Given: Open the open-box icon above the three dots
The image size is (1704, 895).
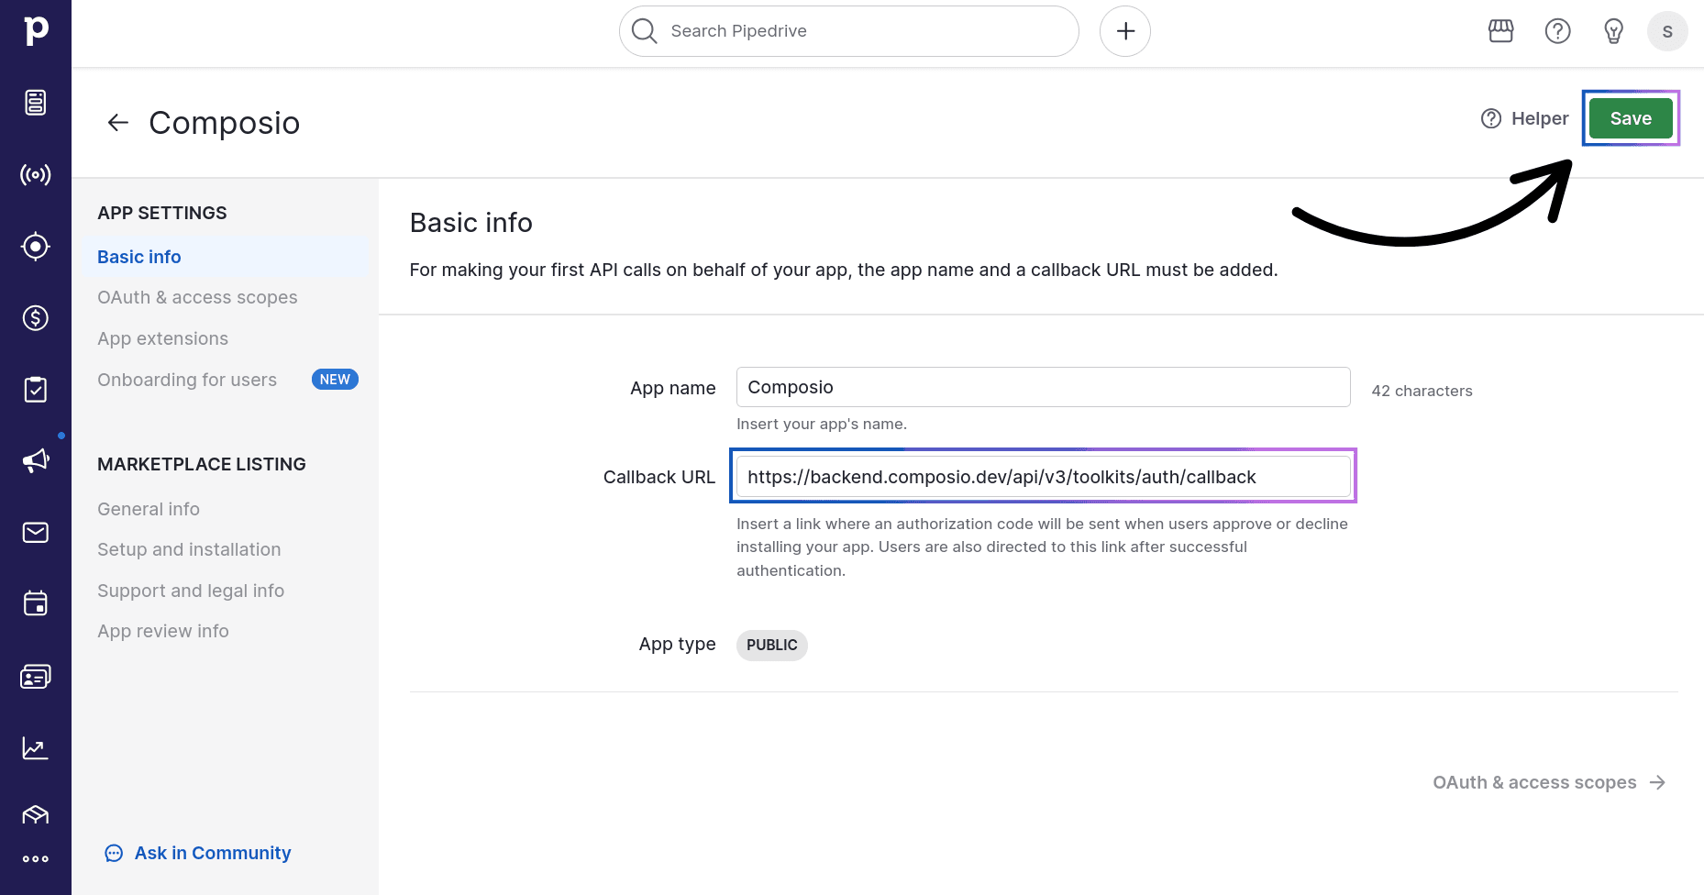Looking at the screenshot, I should pos(36,814).
